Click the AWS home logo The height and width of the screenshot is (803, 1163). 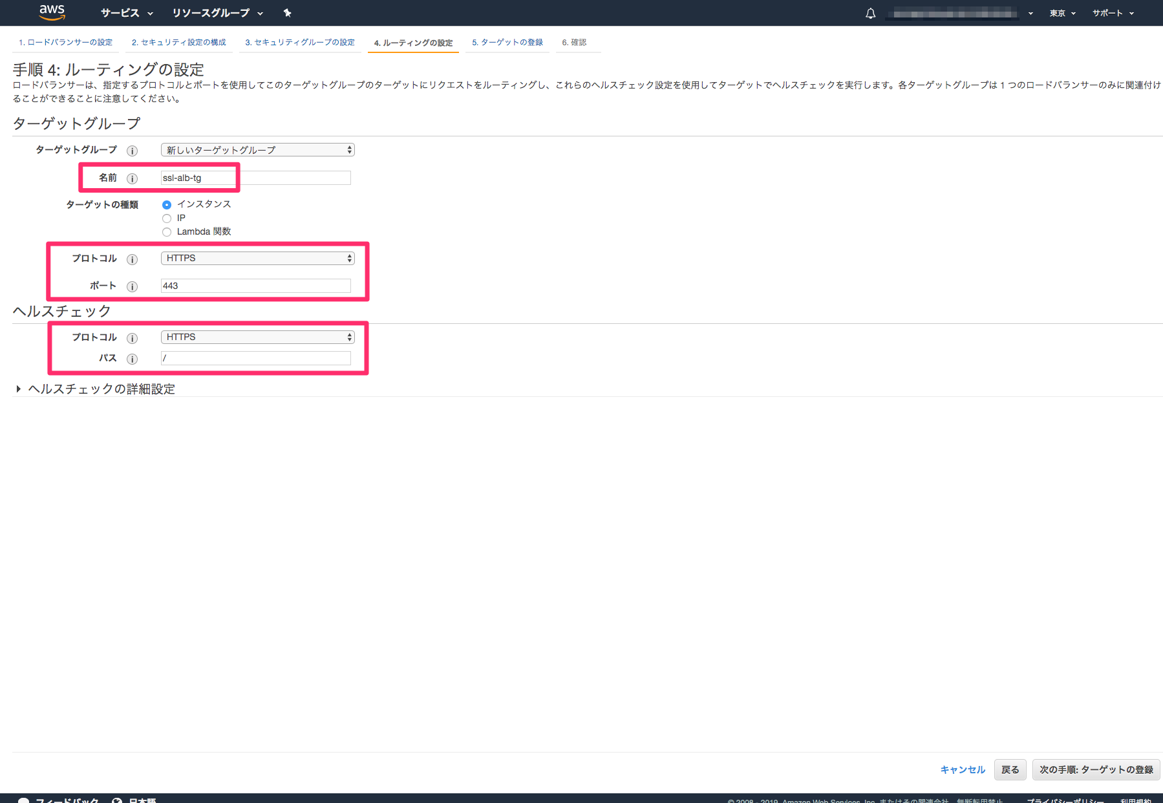[x=52, y=12]
